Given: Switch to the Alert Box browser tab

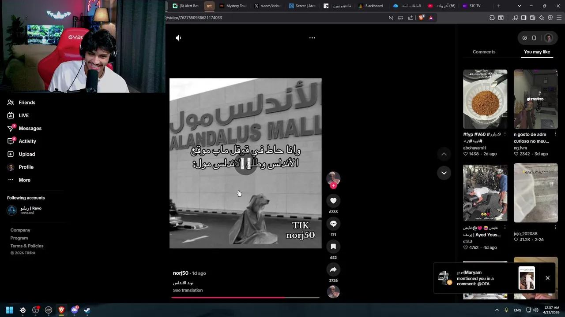Looking at the screenshot, I should tap(186, 6).
